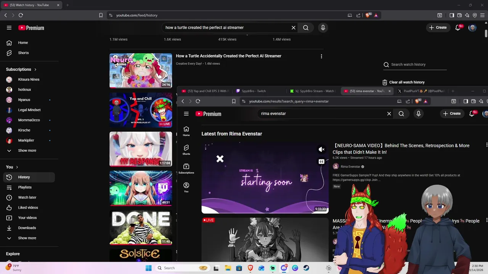Open File Explorer from the taskbar
The image size is (488, 274).
pos(228,268)
